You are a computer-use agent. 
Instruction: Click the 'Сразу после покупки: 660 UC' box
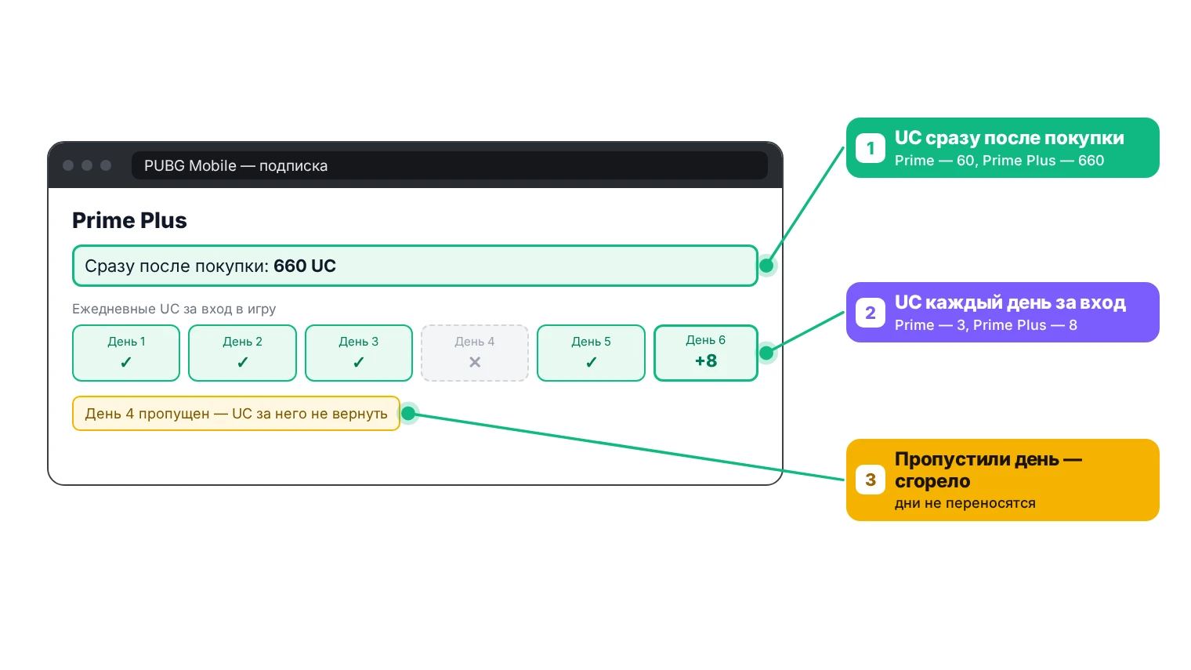click(x=415, y=266)
